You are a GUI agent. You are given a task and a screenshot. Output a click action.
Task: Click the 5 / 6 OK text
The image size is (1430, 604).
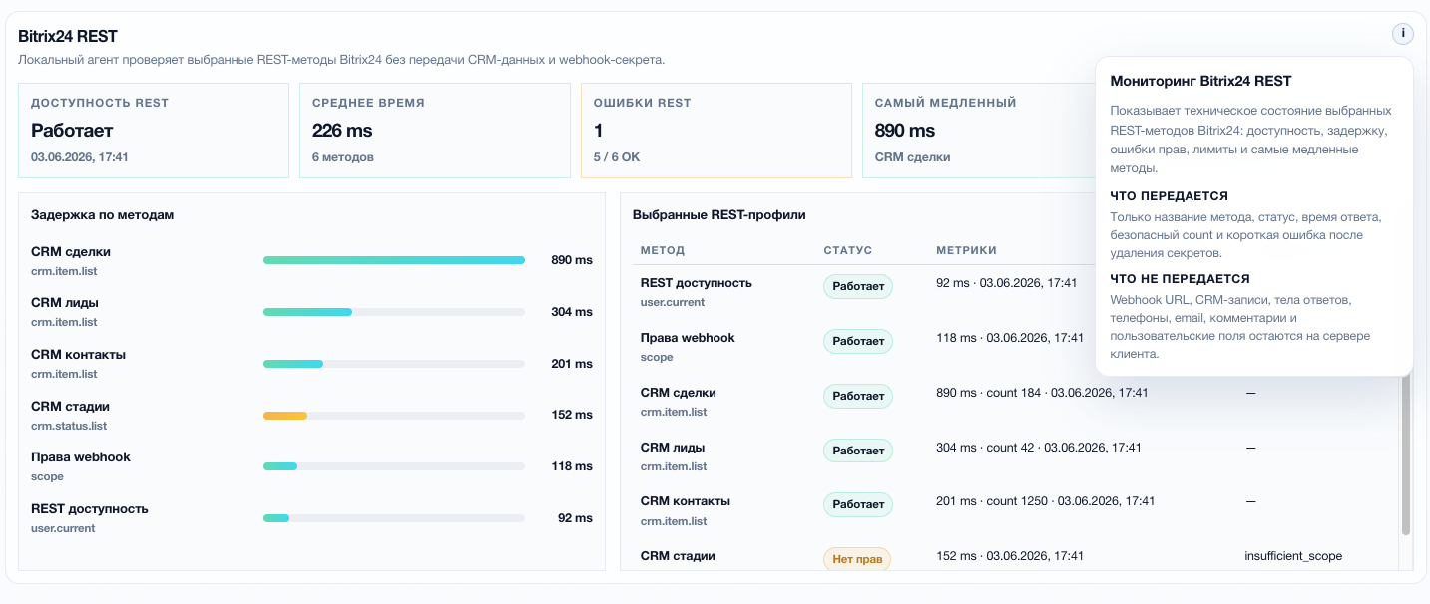[x=619, y=157]
